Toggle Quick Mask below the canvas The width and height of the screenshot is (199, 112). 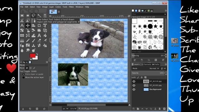tap(50, 105)
